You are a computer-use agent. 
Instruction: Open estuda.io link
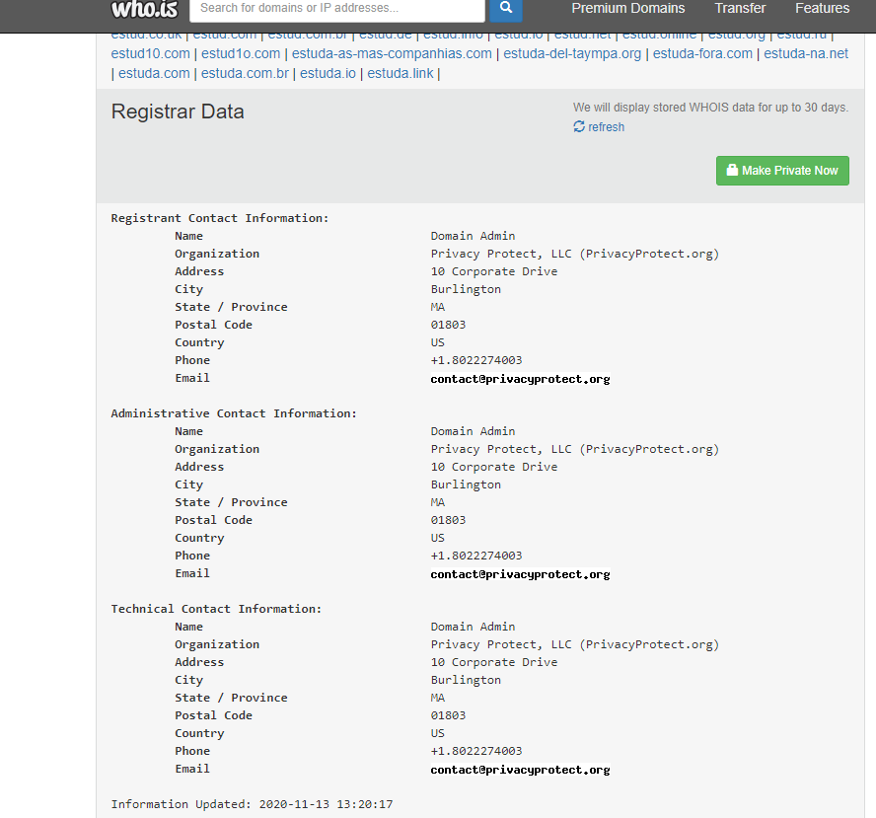click(328, 74)
